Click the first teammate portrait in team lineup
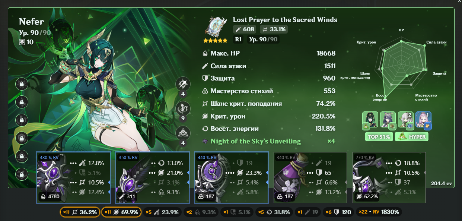 [x=370, y=120]
